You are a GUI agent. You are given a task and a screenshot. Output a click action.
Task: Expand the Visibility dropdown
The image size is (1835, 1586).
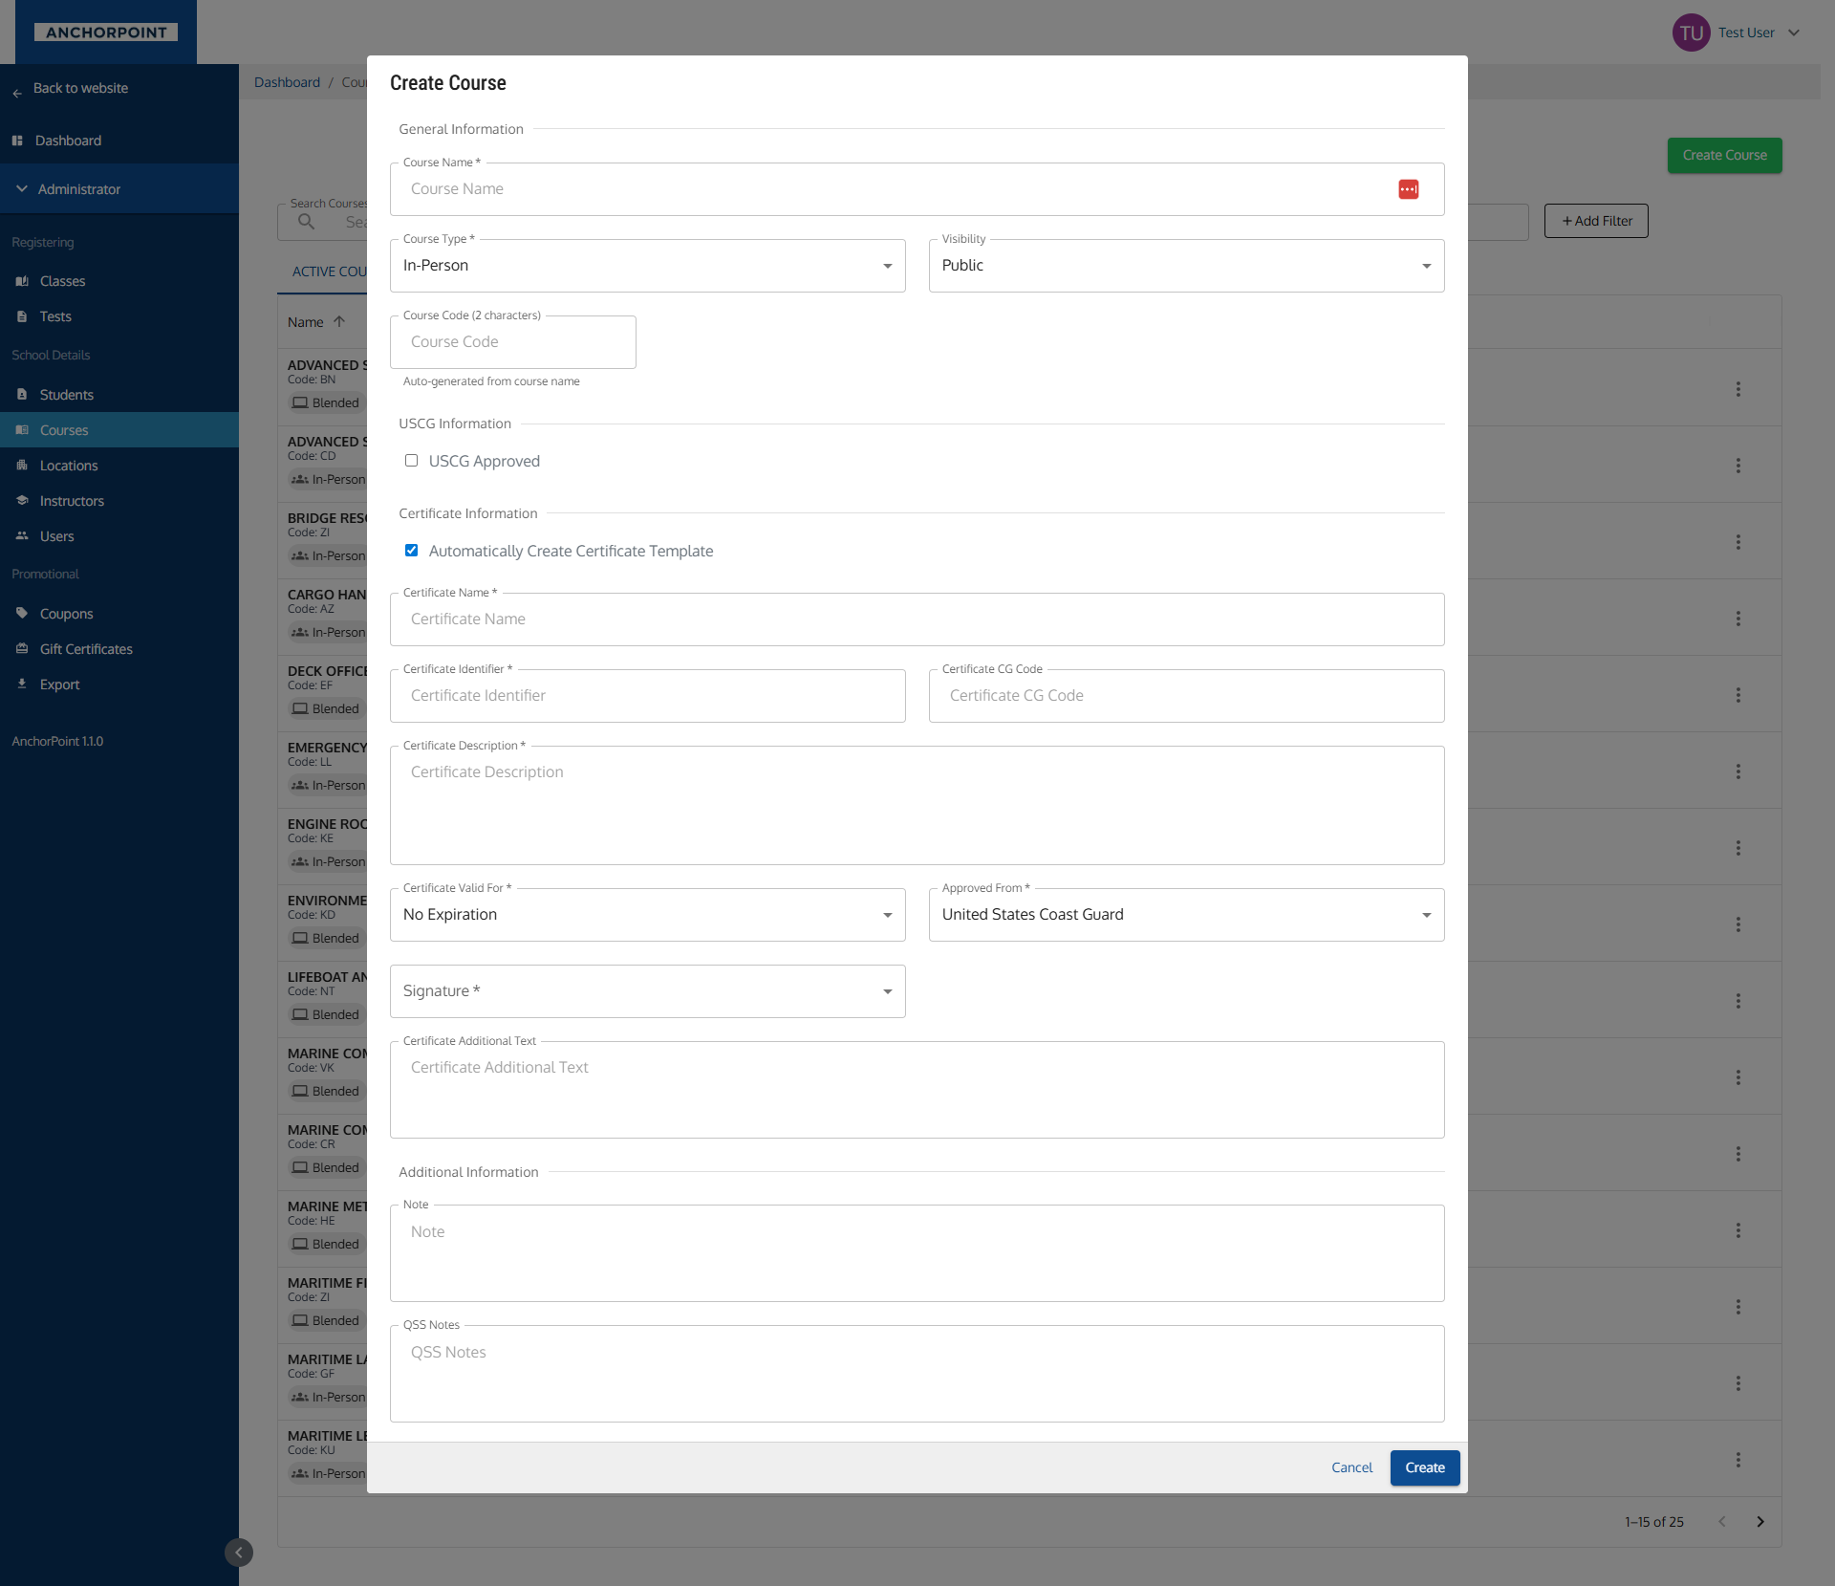tap(1185, 266)
